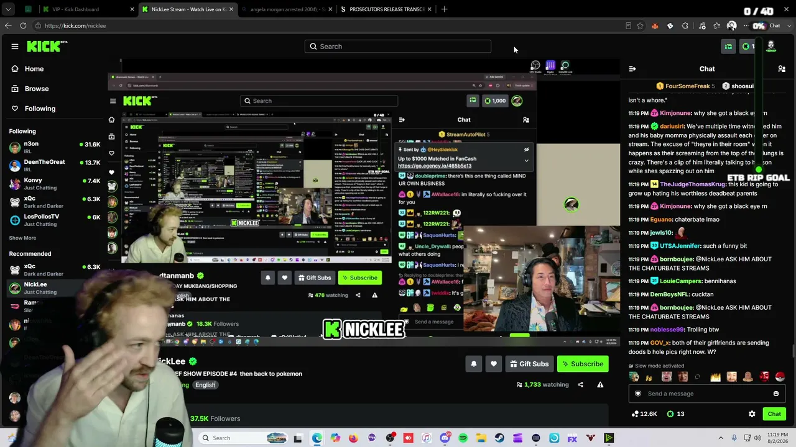Open the emote picker in the message box

click(776, 394)
